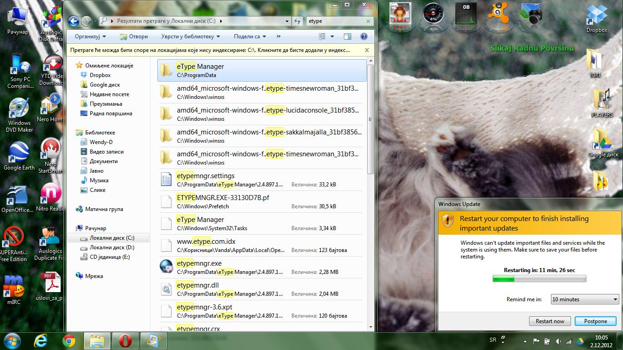Image resolution: width=623 pixels, height=350 pixels.
Task: Select the etype-sakkalmajalla winsxs folder result
Action: coord(262,136)
